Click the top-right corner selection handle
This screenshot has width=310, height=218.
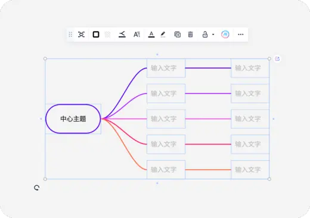[269, 58]
